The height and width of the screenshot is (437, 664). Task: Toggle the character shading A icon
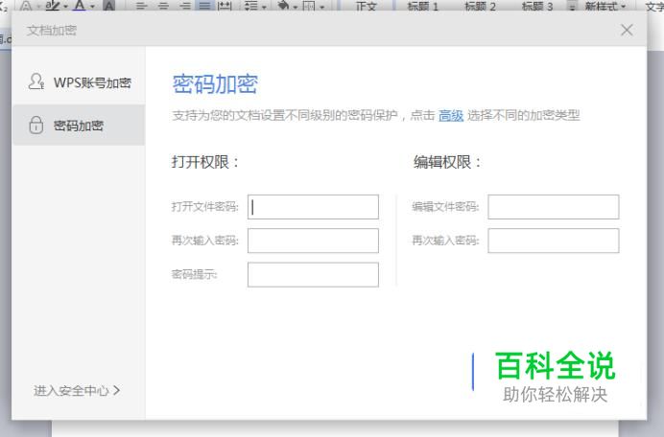pyautogui.click(x=109, y=6)
